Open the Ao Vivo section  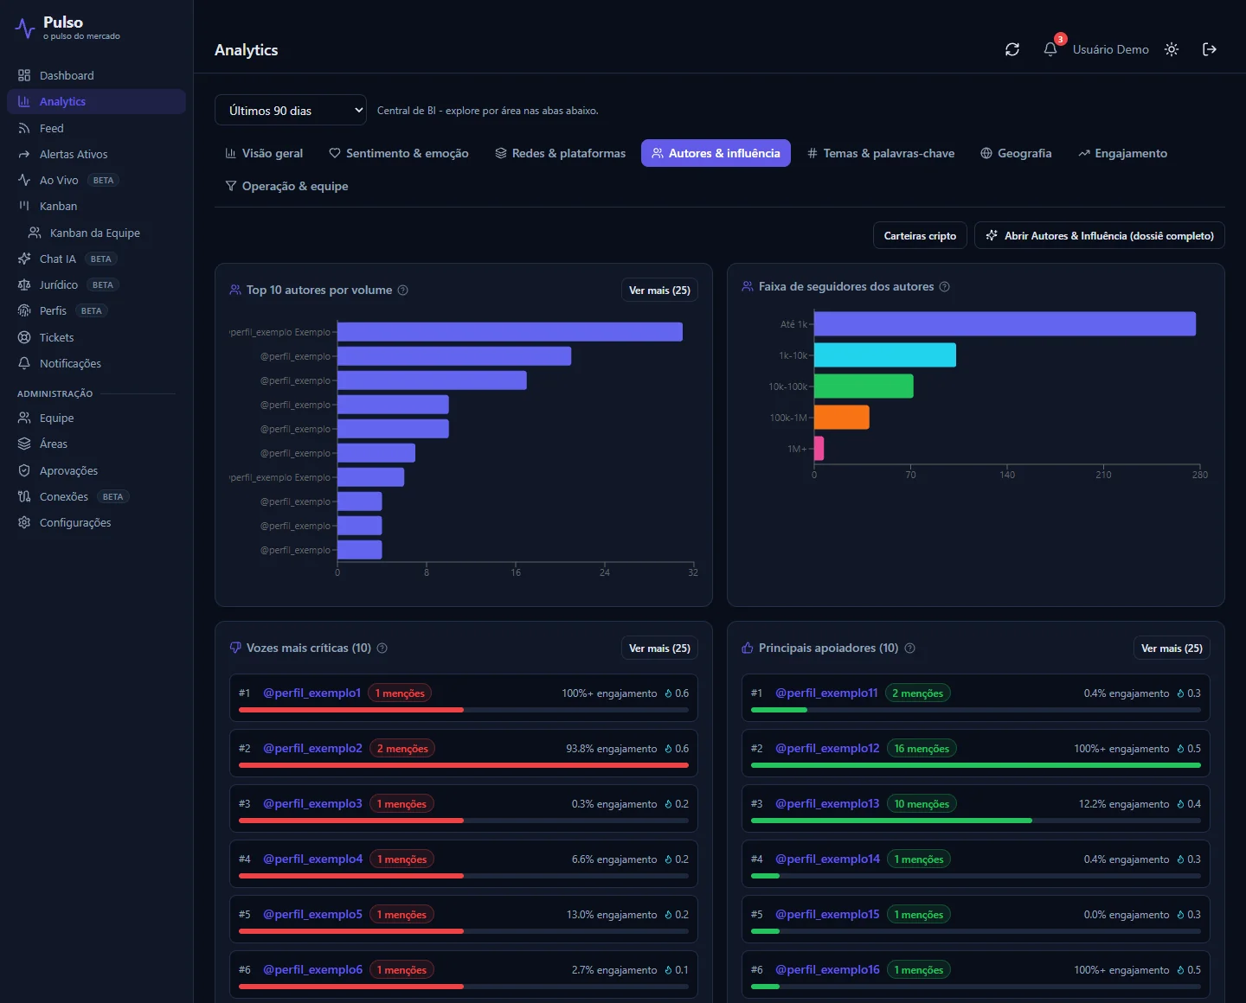[96, 180]
